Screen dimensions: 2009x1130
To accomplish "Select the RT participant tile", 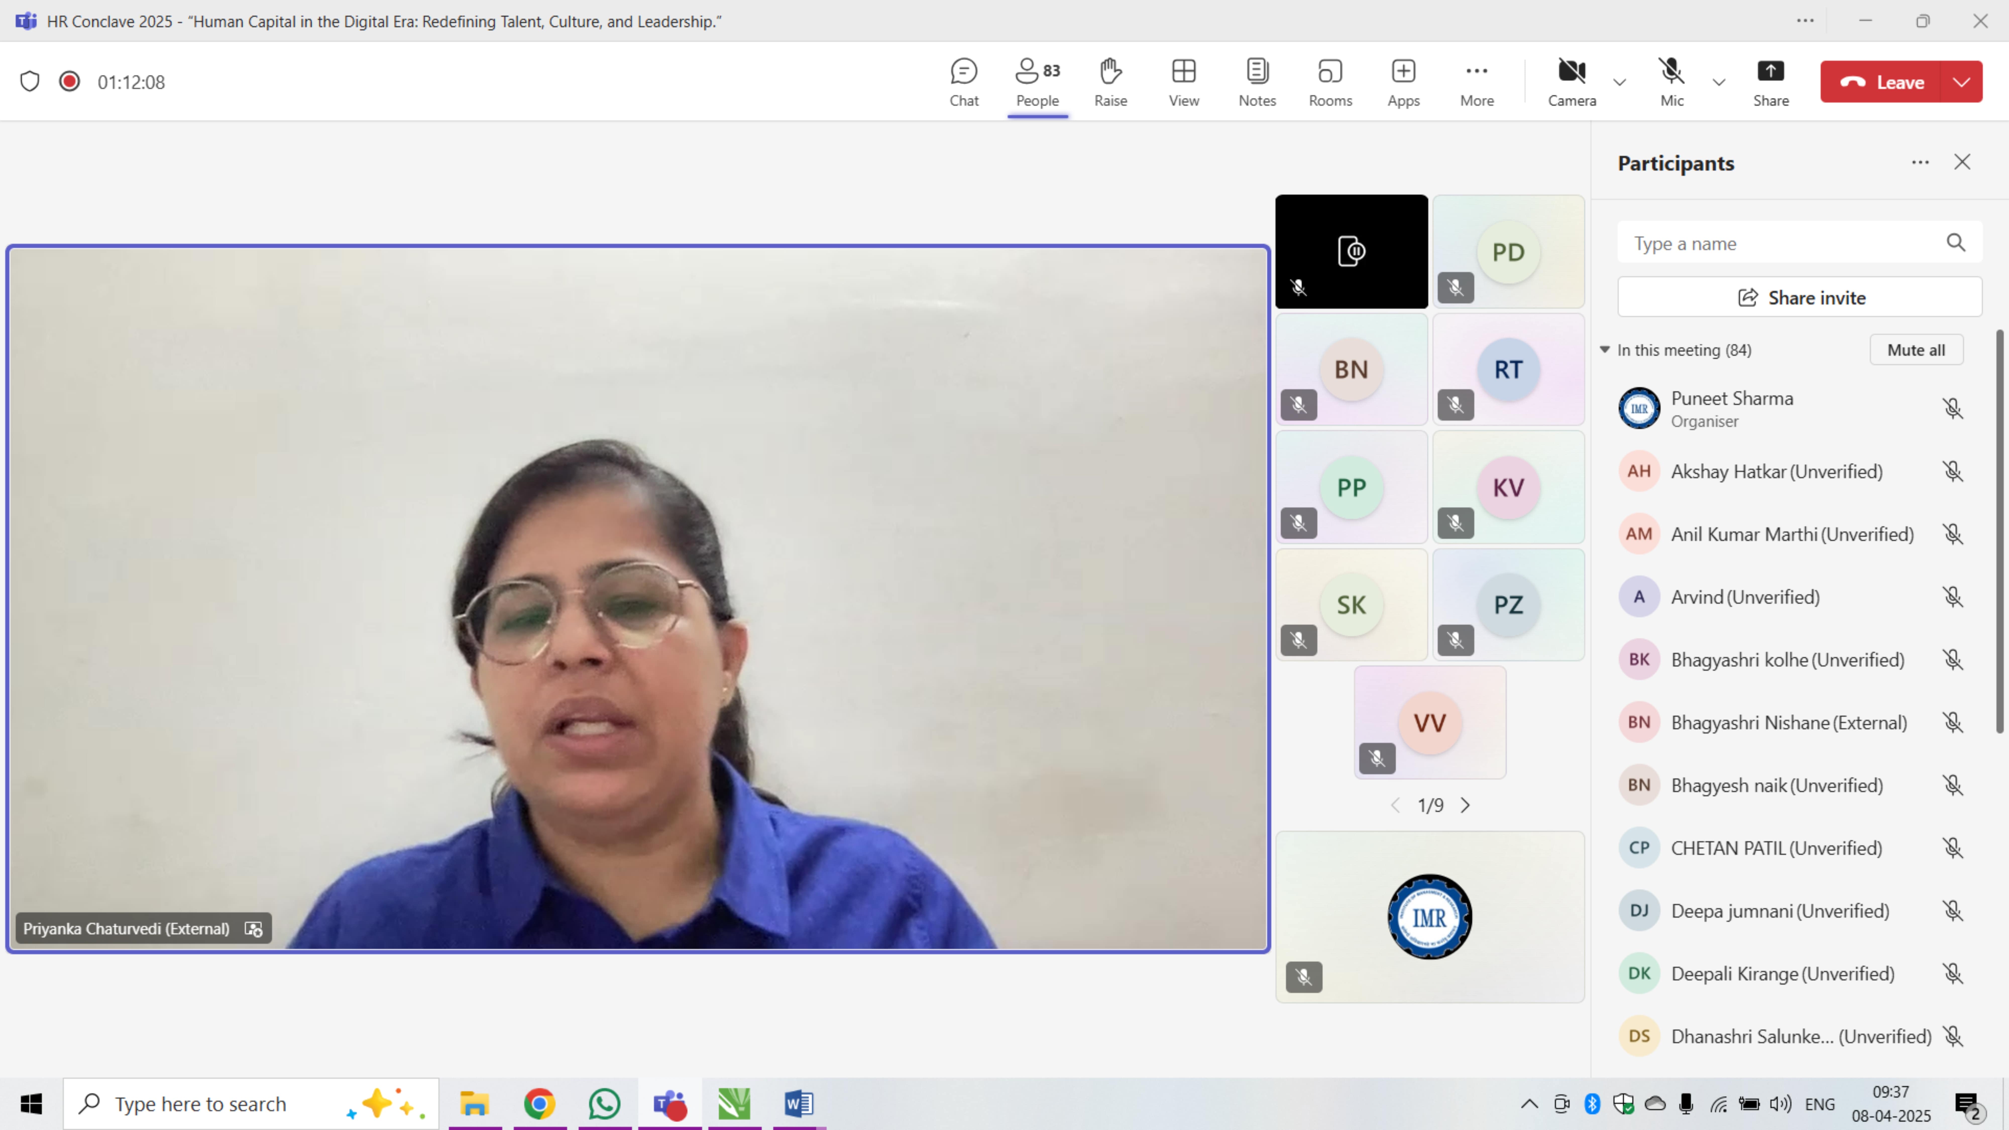I will 1508,370.
